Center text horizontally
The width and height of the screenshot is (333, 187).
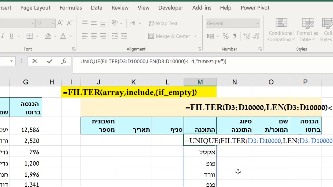pyautogui.click(x=94, y=36)
